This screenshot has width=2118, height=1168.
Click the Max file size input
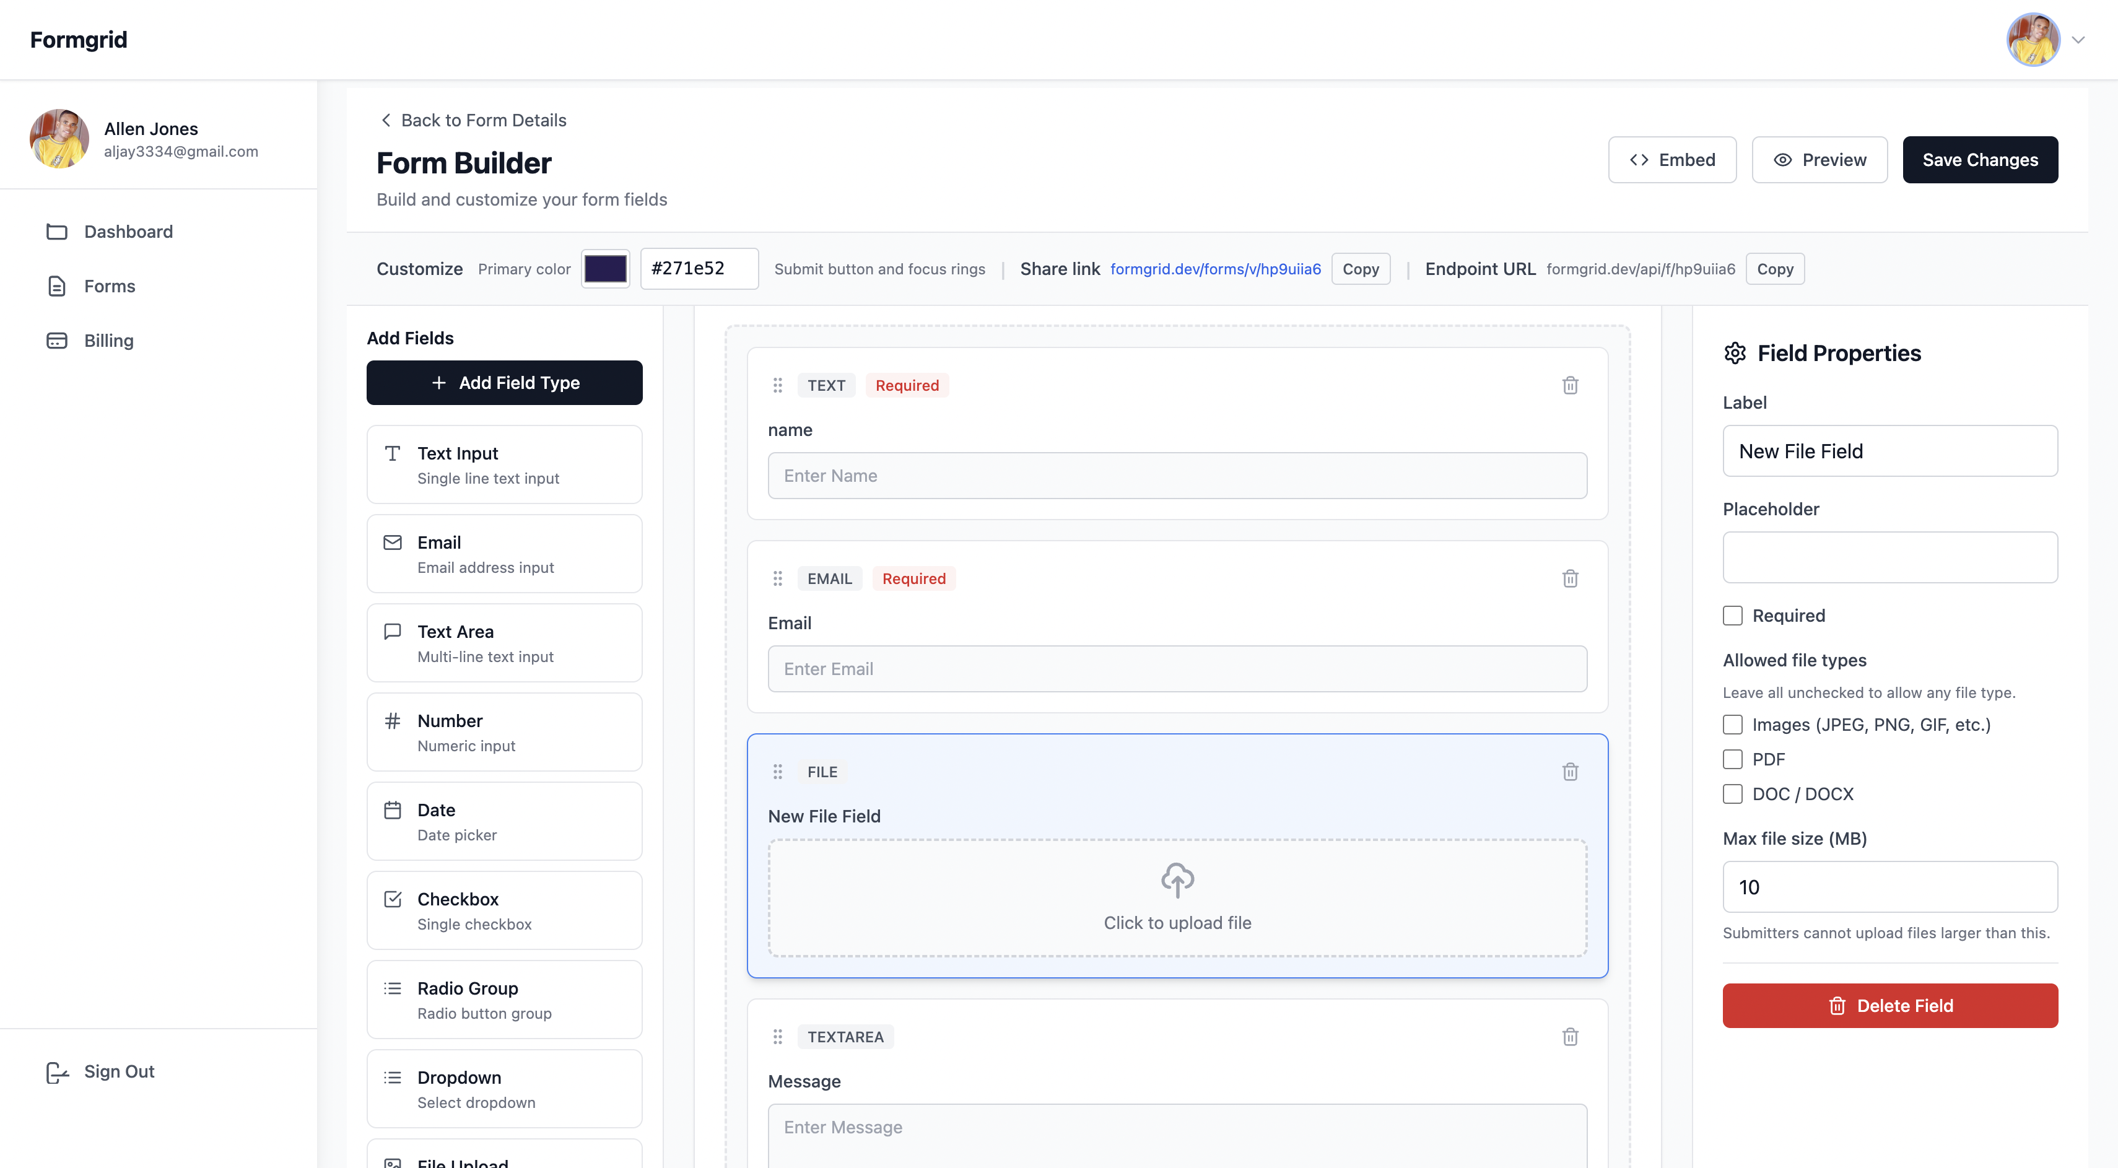[1889, 887]
